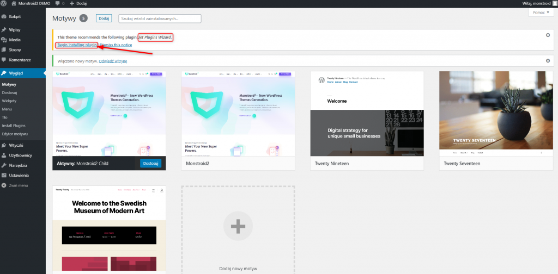Click the Kokpit dashboard icon
The height and width of the screenshot is (274, 558).
[4, 16]
